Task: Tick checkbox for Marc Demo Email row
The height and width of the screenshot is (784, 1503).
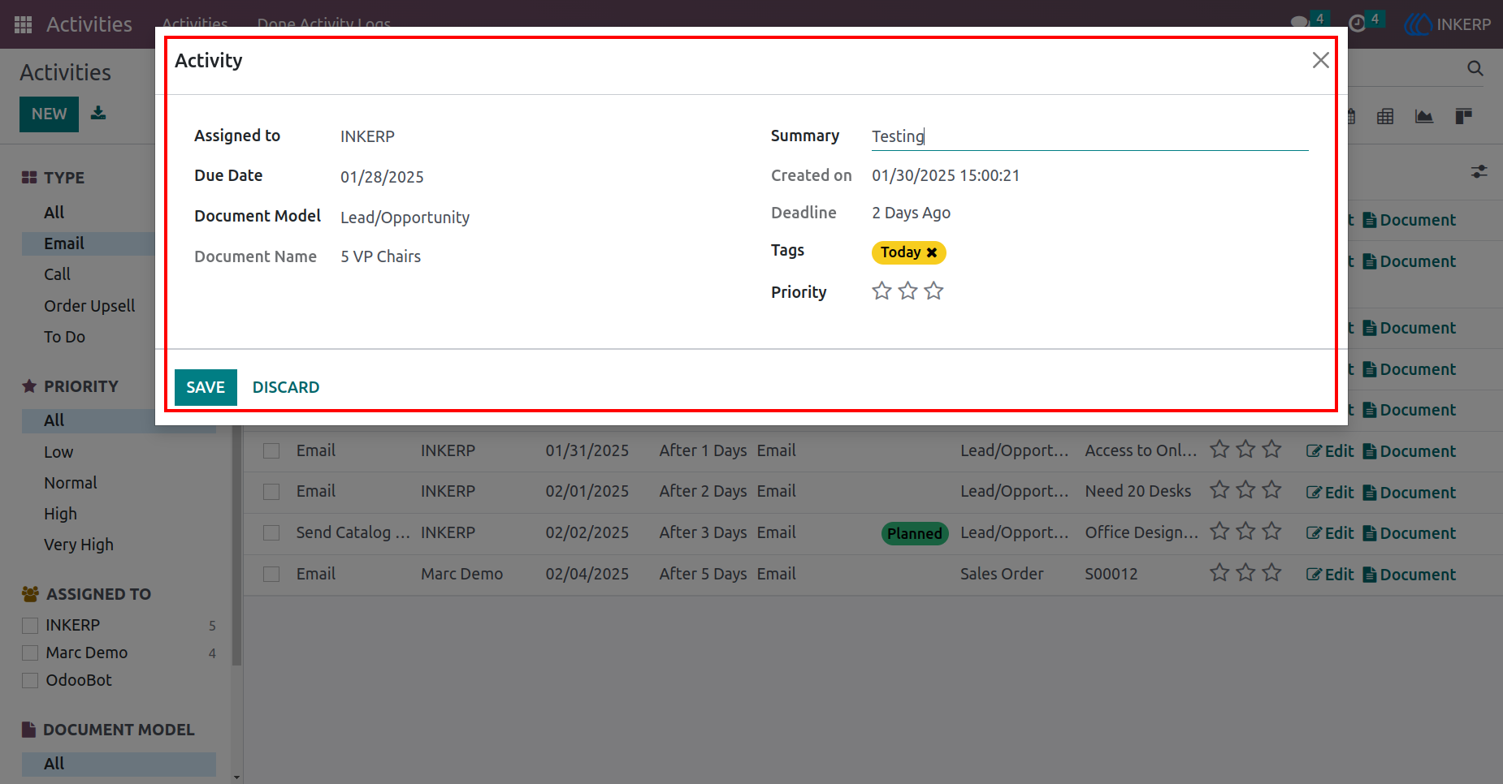Action: pos(271,574)
